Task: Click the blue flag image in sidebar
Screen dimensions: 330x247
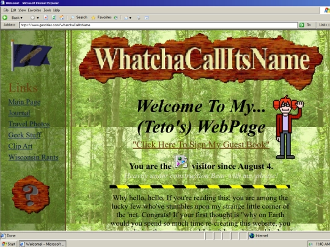Action: tap(31, 55)
